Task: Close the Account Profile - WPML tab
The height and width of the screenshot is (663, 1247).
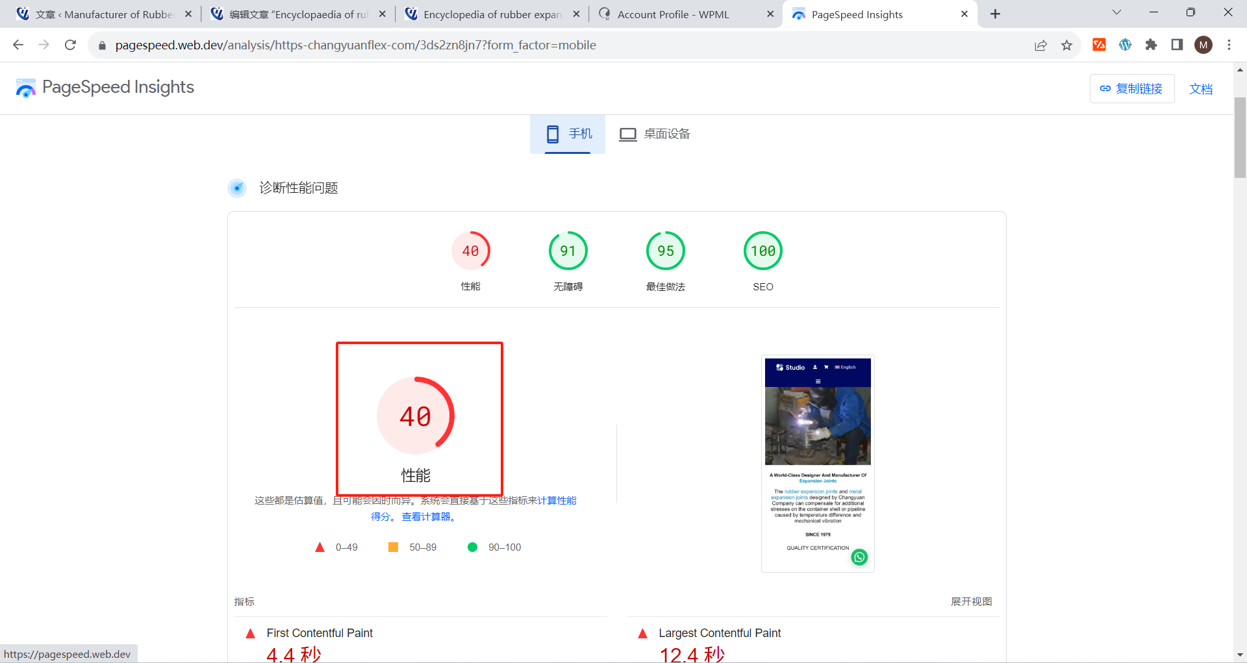Action: point(770,14)
